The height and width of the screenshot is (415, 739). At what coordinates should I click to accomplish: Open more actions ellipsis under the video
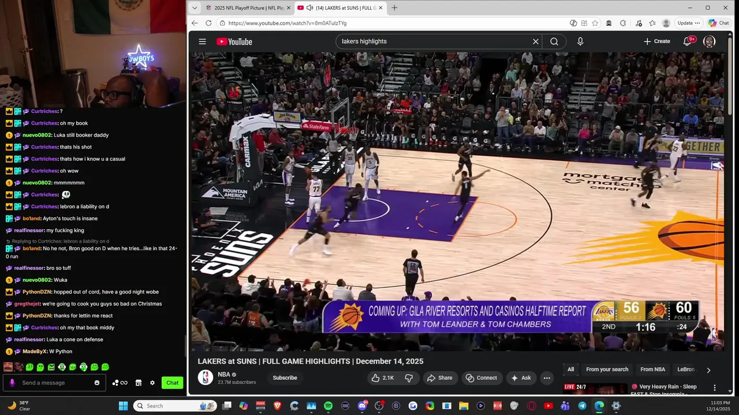[547, 378]
